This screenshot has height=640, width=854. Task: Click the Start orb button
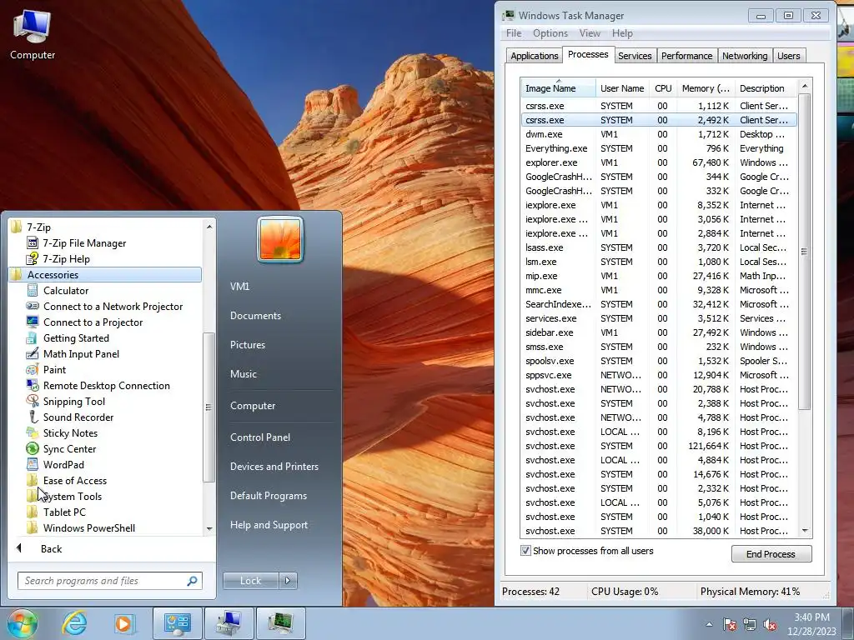(23, 623)
